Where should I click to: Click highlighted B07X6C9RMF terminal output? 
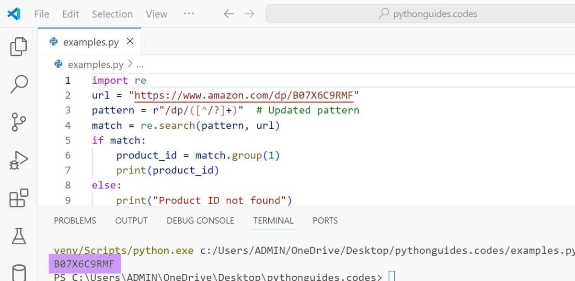click(84, 264)
